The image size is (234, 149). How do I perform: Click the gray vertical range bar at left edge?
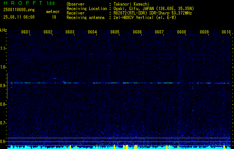pyautogui.click(x=7, y=86)
